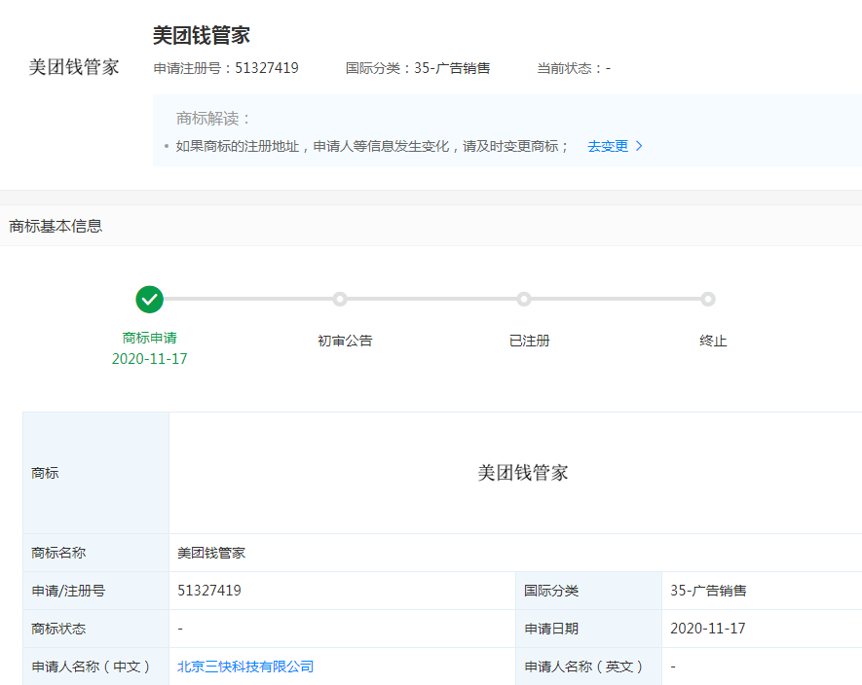This screenshot has width=862, height=685.
Task: Click the progress line between 商标申请 and 初审公告
Action: point(244,299)
